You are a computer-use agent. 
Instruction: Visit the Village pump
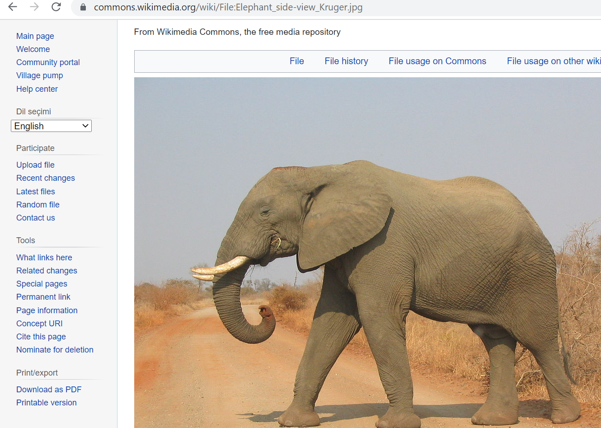(40, 75)
